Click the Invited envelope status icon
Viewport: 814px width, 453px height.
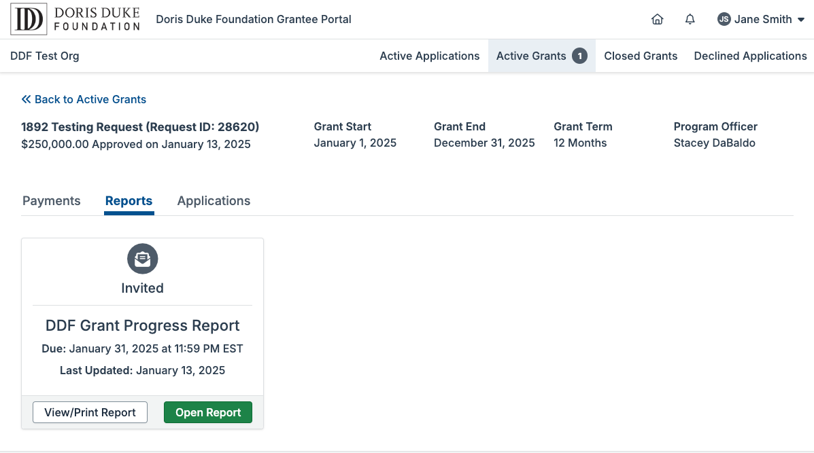coord(142,259)
